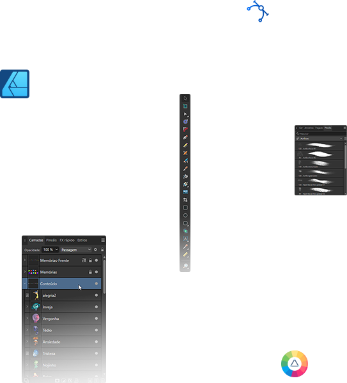Open the Camadas panel hamburger menu
Image resolution: width=347 pixels, height=383 pixels.
click(x=103, y=241)
